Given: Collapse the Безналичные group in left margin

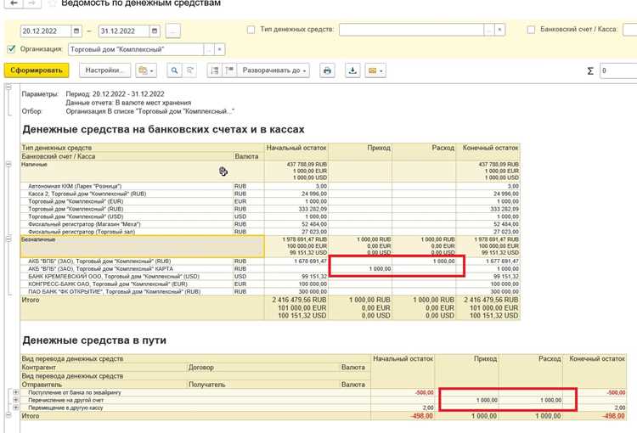Looking at the screenshot, I should coord(8,239).
